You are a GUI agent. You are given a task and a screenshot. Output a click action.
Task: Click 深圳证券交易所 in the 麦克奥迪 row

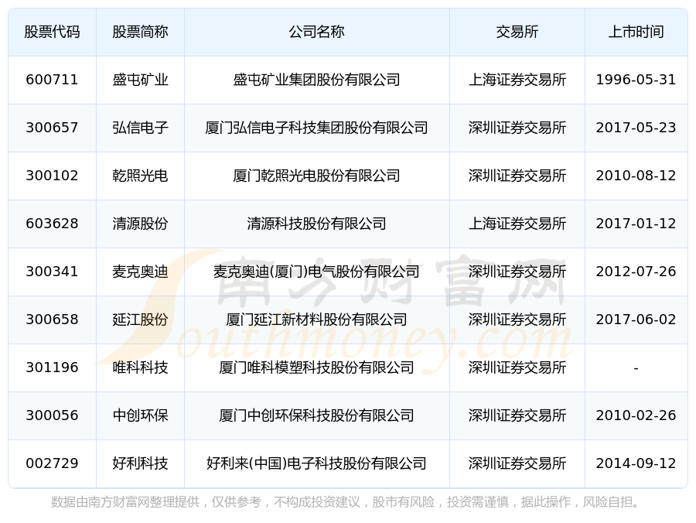tap(517, 272)
